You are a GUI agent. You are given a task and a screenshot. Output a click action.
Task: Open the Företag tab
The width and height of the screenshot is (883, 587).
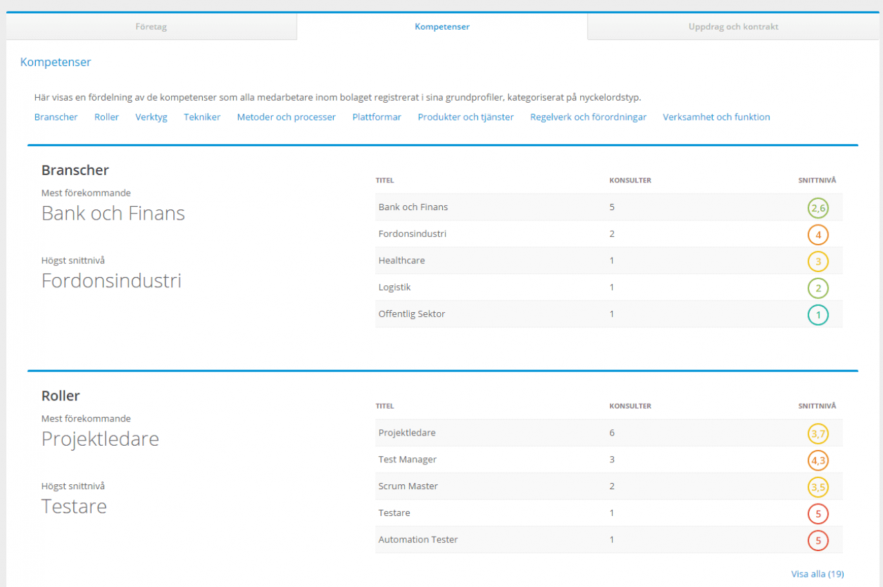151,27
